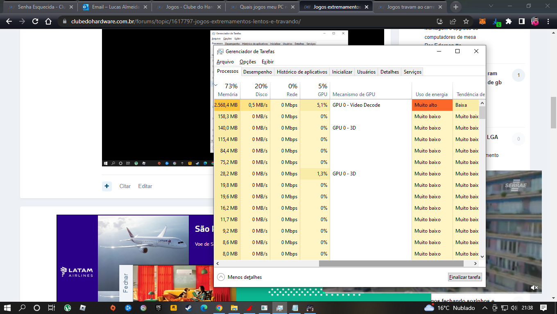Switch to the Inicializar tab
The height and width of the screenshot is (314, 557).
click(x=342, y=72)
